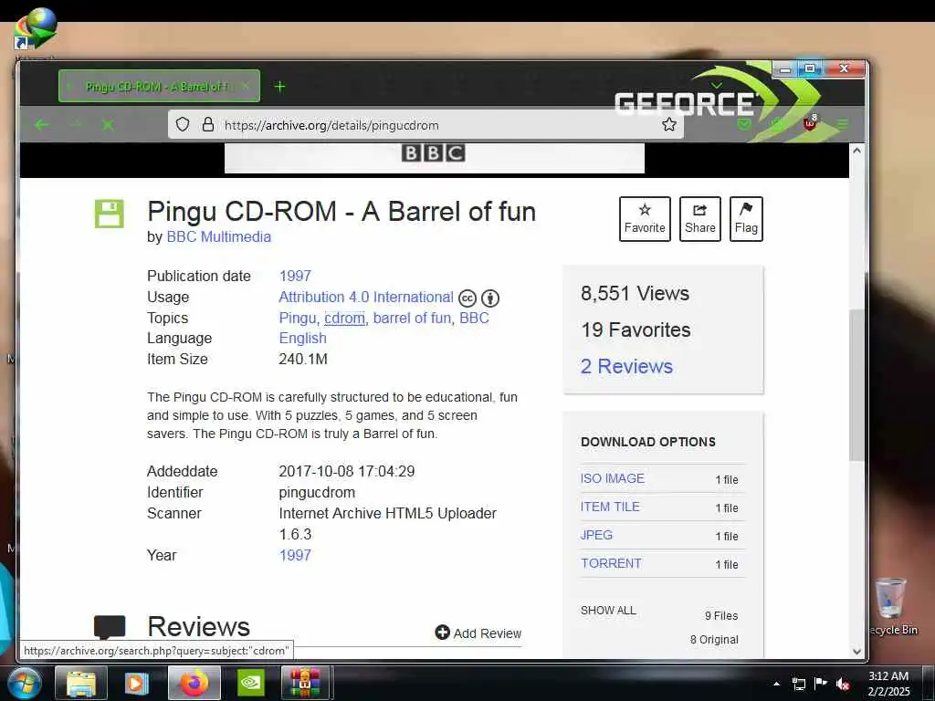Click the 8,551 Views statistic
The image size is (935, 701).
point(635,293)
